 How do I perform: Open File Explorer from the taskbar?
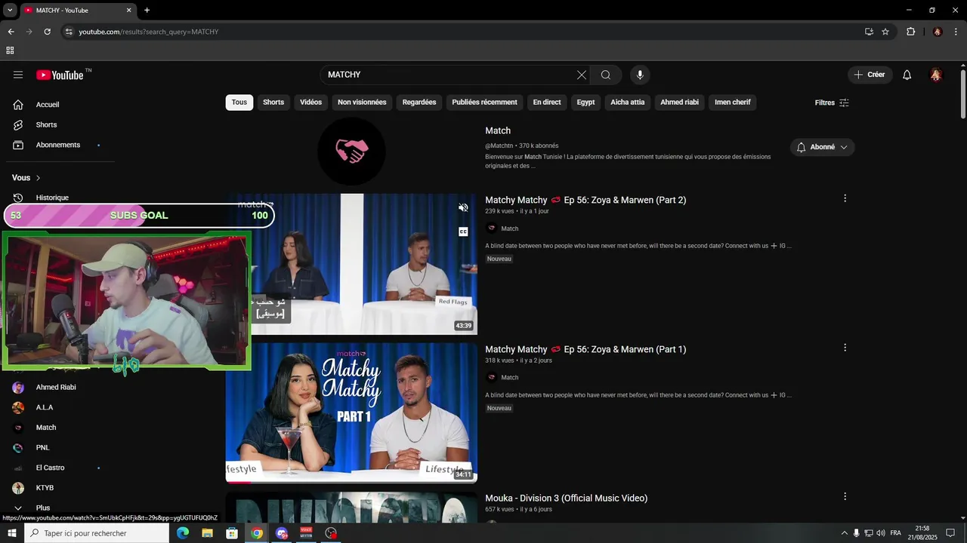pyautogui.click(x=207, y=533)
